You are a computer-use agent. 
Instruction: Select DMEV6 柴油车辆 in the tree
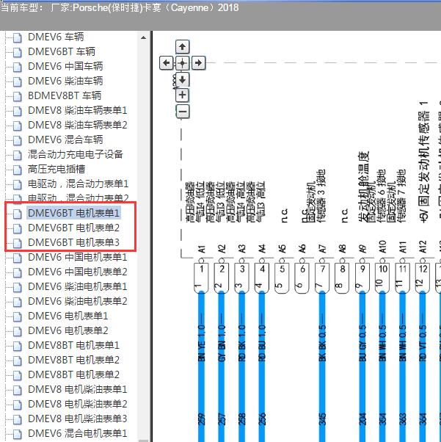coord(65,81)
